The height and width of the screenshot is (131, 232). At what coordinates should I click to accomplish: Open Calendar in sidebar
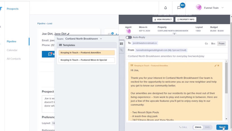pyautogui.click(x=12, y=50)
